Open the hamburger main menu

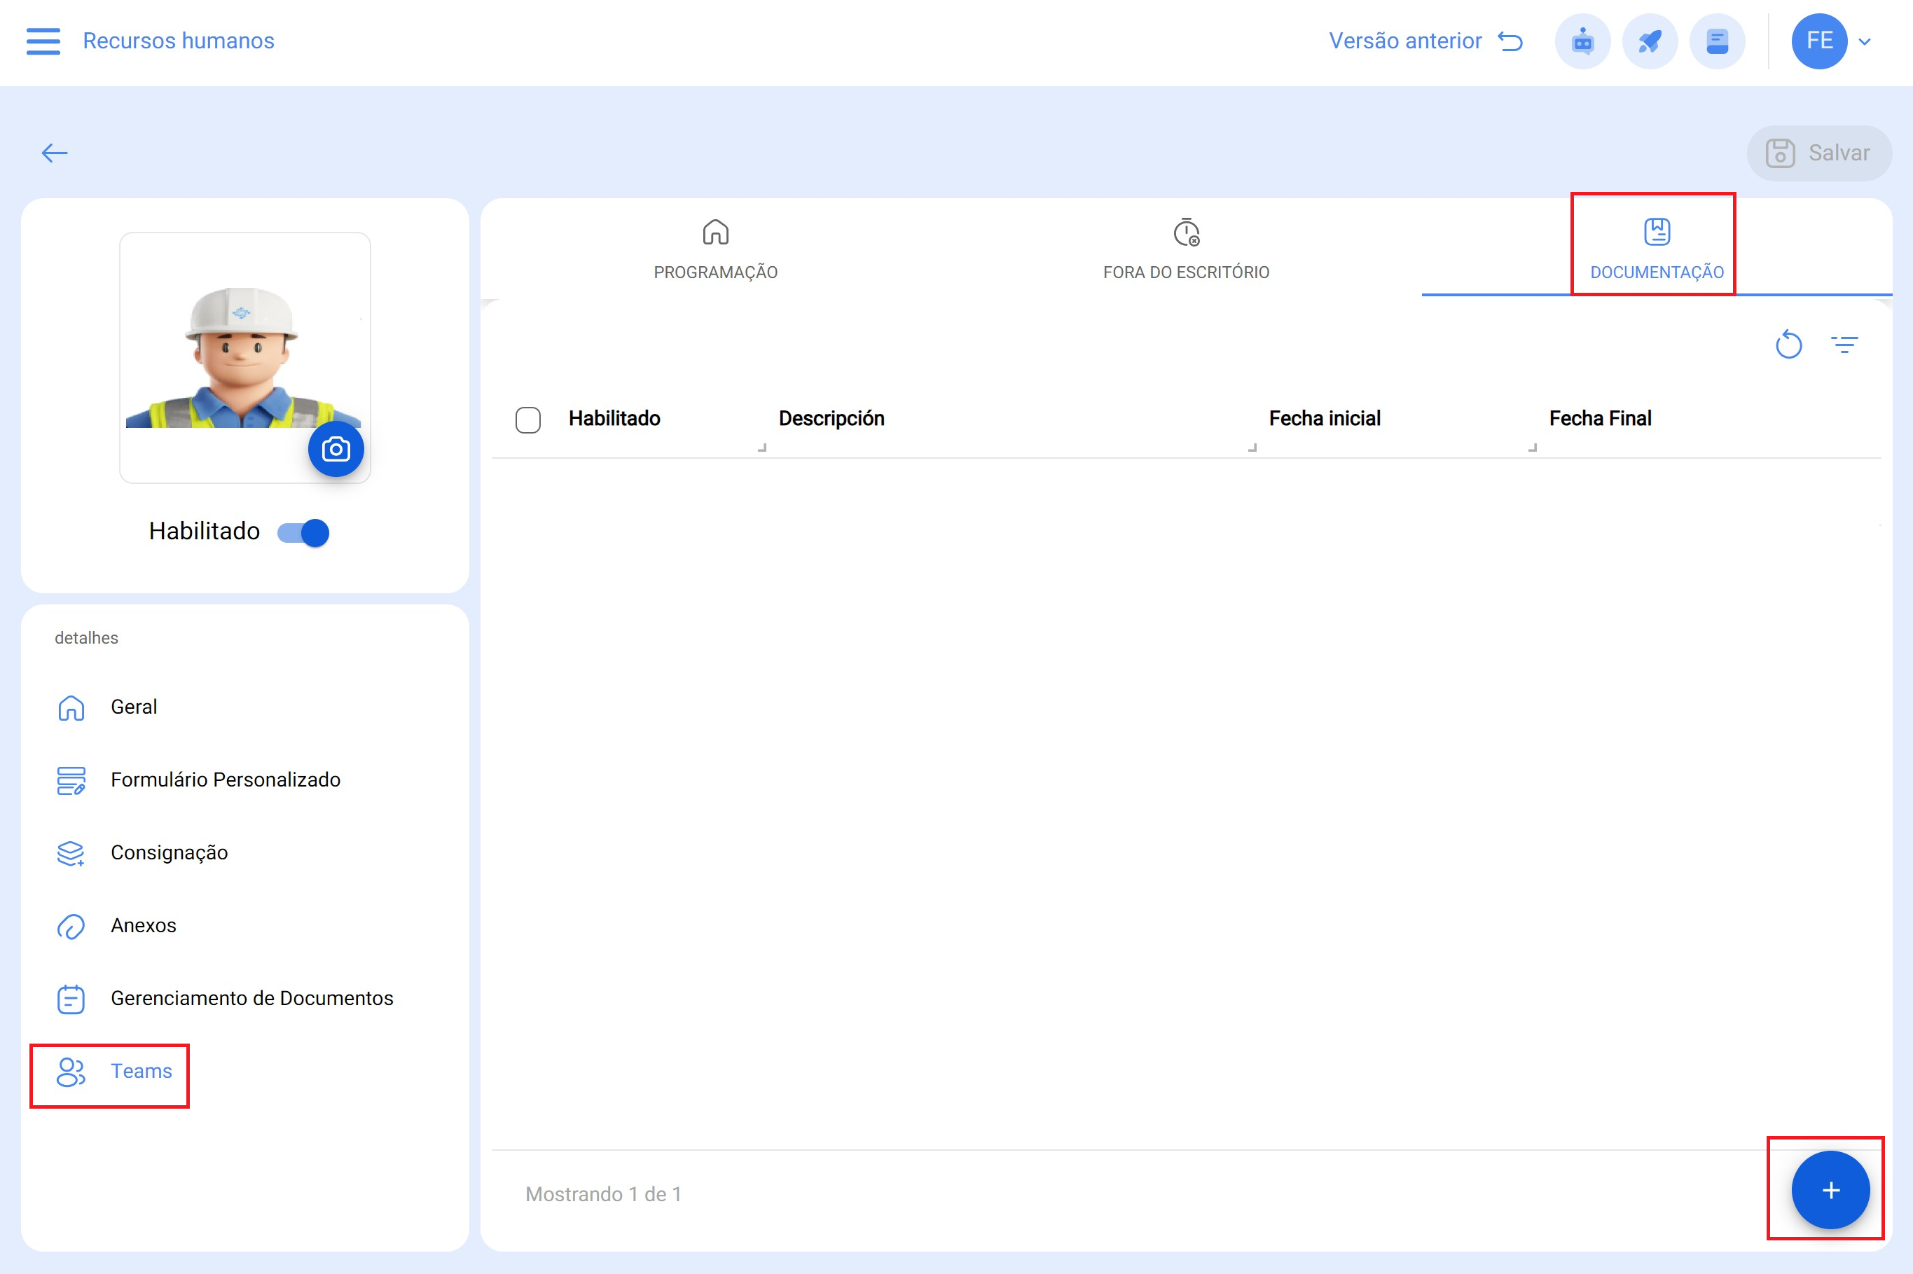point(43,41)
